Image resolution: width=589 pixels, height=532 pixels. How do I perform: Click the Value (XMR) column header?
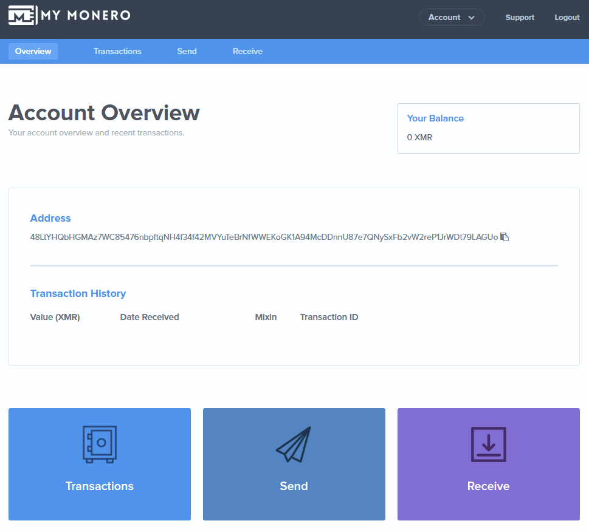click(55, 316)
